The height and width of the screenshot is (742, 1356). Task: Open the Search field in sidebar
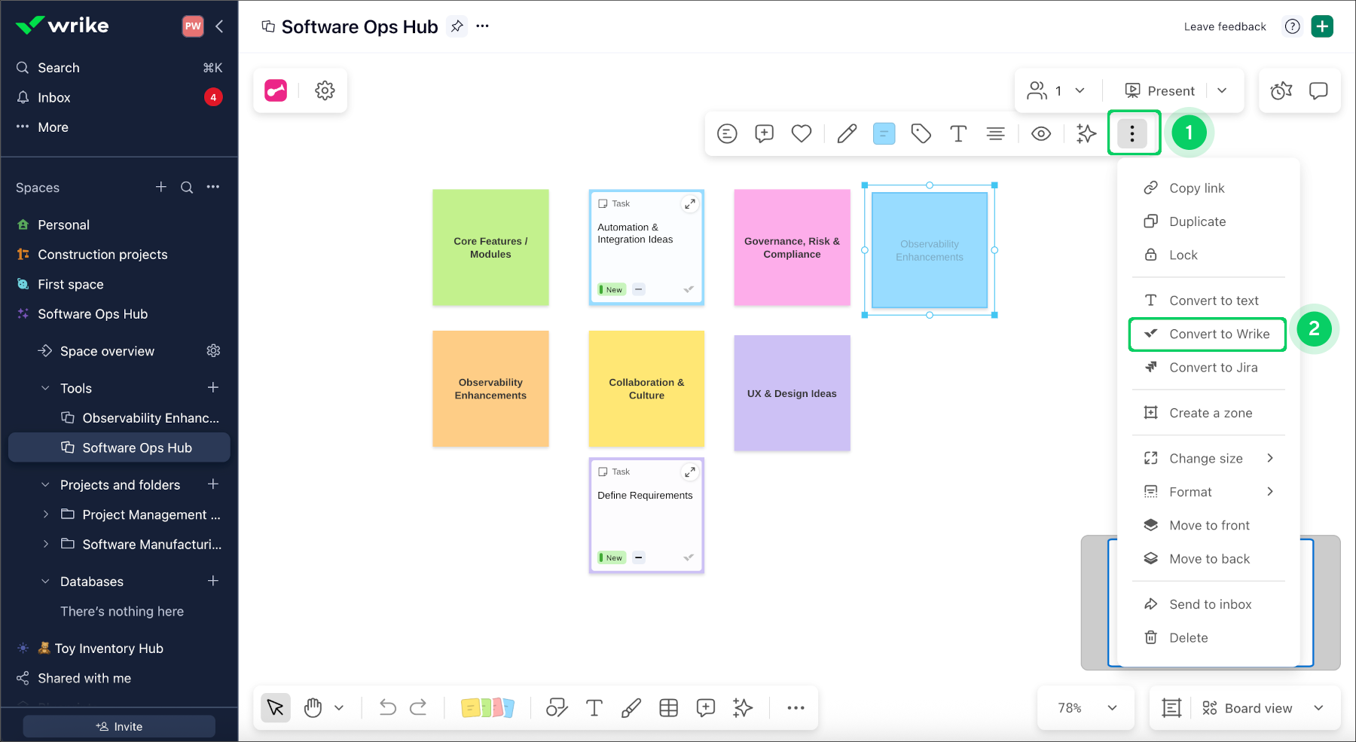tap(58, 67)
